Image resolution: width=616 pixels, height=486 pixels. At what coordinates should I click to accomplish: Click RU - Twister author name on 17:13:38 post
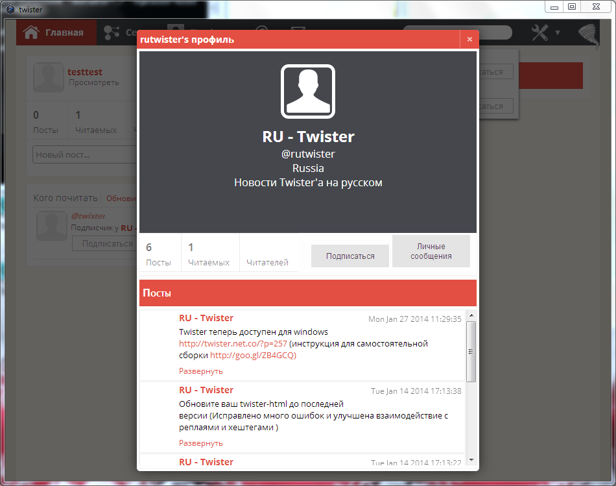click(x=206, y=390)
